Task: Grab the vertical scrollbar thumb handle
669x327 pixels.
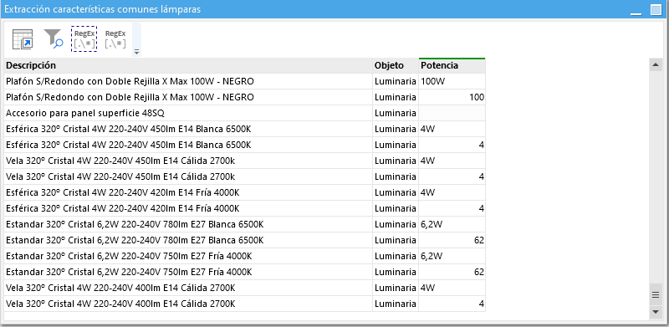Action: click(656, 294)
